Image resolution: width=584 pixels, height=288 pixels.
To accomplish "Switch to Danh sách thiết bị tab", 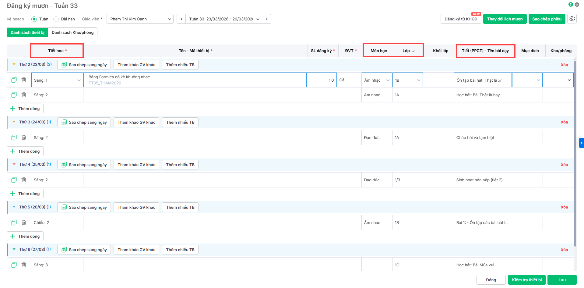I will click(x=27, y=32).
